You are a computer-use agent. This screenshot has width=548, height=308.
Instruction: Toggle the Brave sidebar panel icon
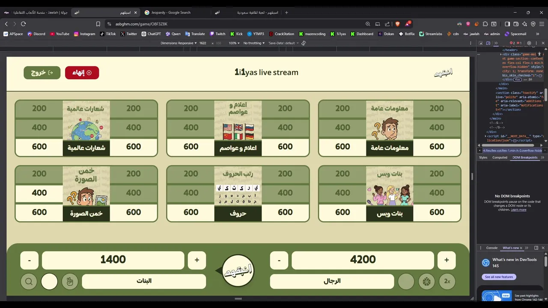(x=507, y=24)
